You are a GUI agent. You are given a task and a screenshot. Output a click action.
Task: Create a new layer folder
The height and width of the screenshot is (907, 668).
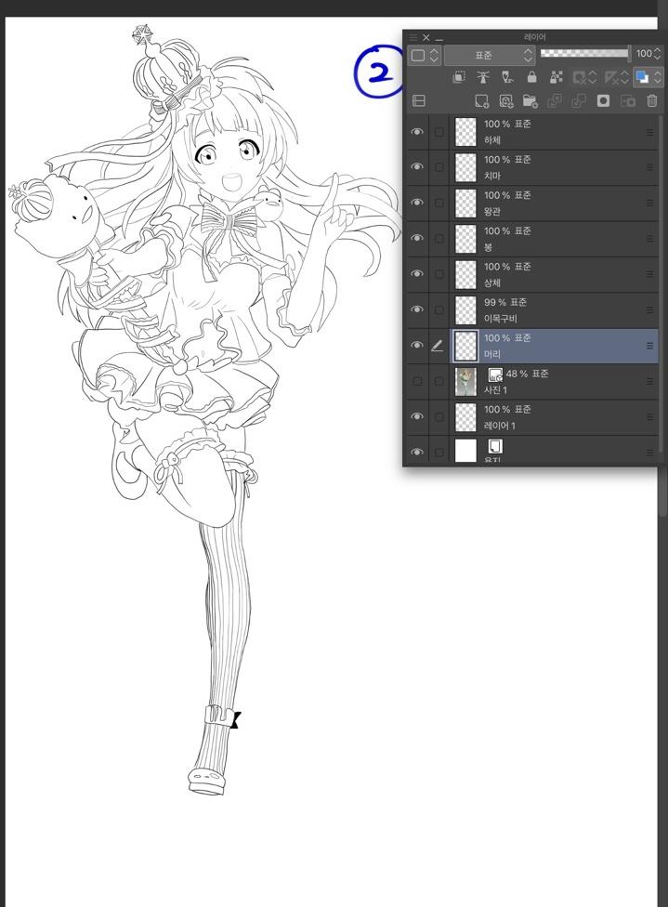[530, 101]
